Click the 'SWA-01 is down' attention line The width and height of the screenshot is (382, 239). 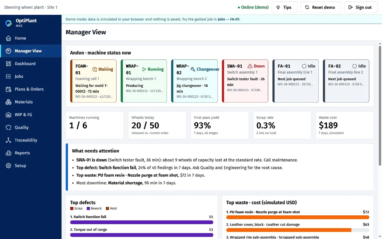[187, 160]
